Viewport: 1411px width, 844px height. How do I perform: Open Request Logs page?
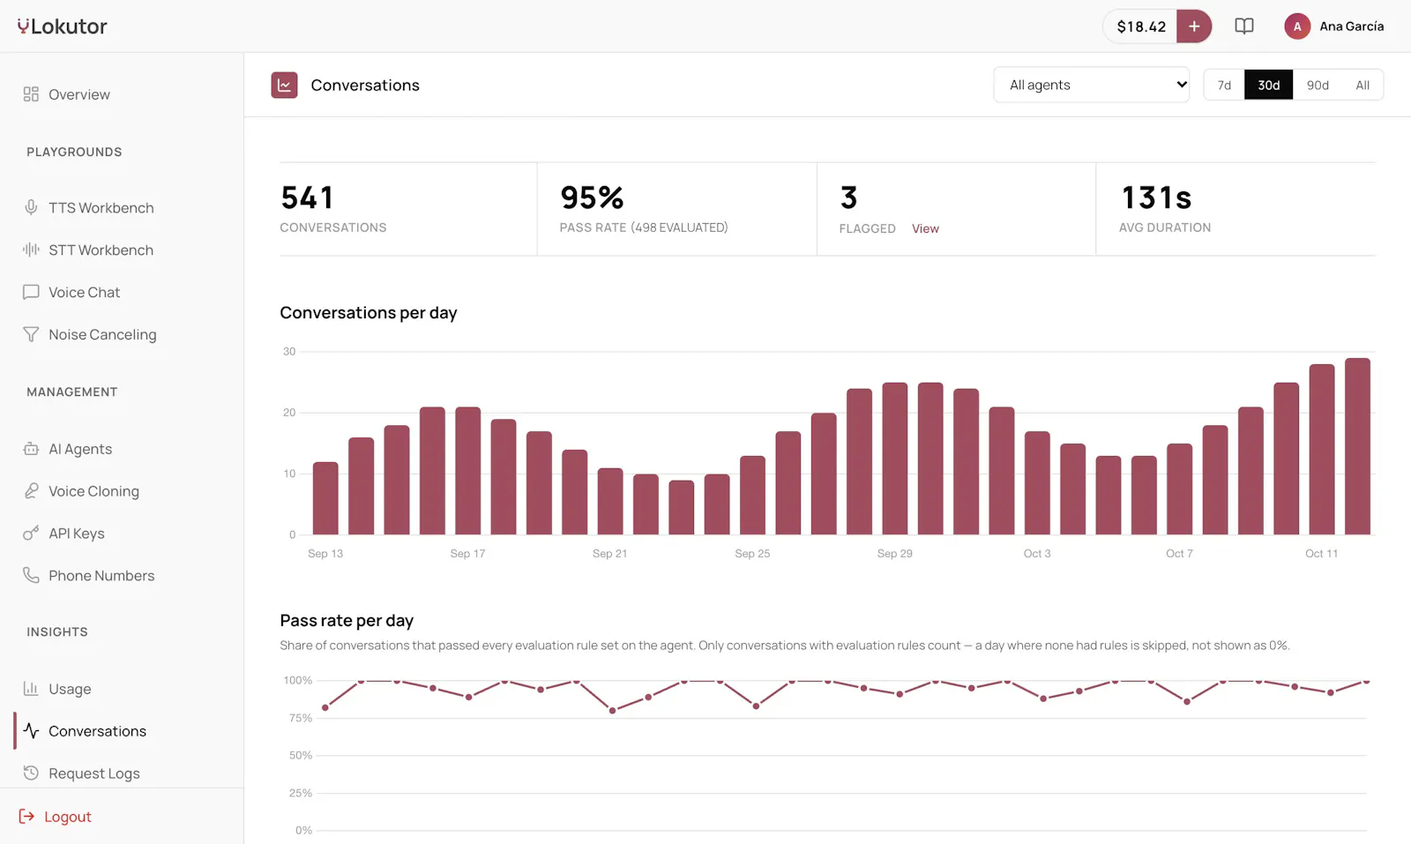(x=94, y=773)
